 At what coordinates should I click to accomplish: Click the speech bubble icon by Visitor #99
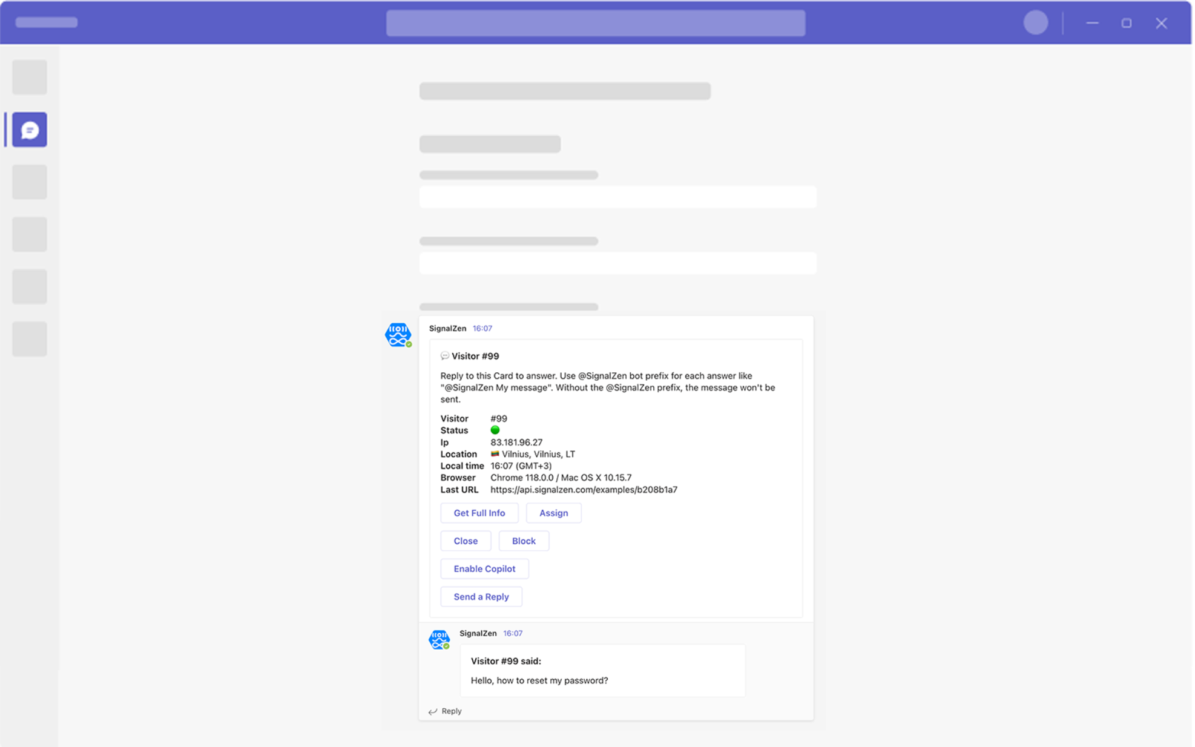445,356
